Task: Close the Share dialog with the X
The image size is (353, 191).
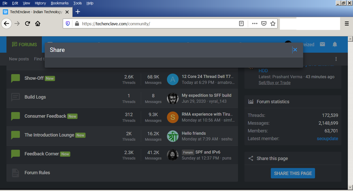Action: 295,50
